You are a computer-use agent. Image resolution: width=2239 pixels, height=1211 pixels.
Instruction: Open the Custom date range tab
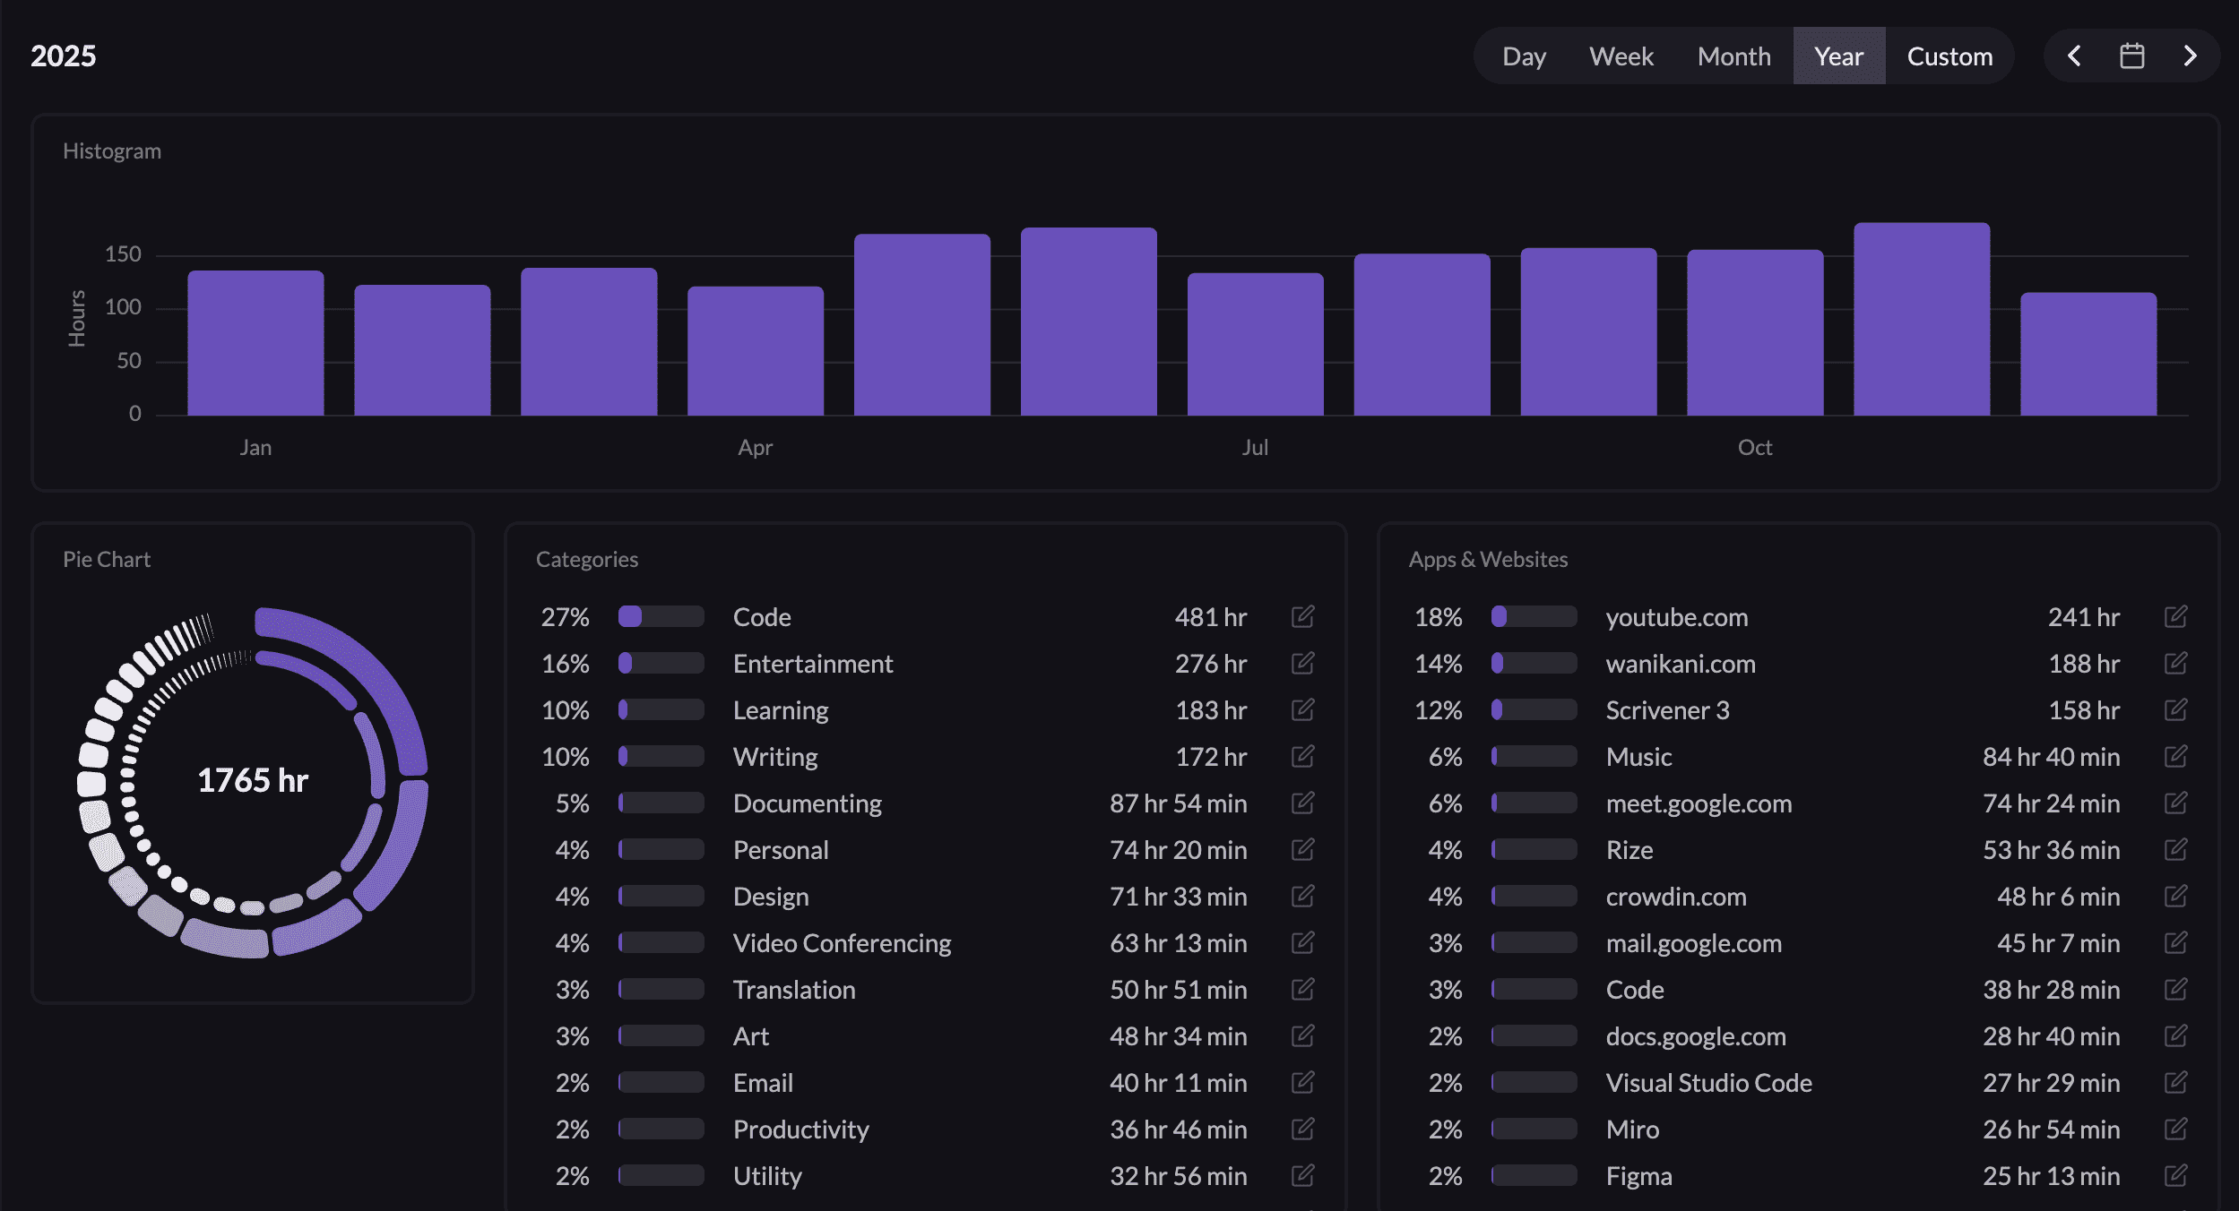[x=1949, y=56]
